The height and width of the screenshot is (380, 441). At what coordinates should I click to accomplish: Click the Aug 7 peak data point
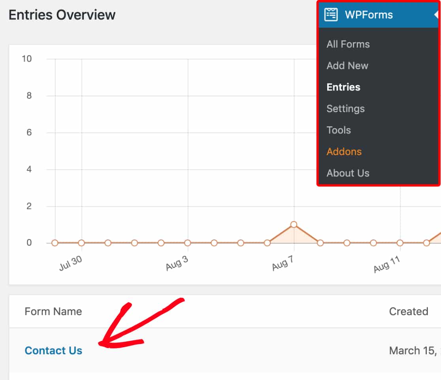[294, 225]
